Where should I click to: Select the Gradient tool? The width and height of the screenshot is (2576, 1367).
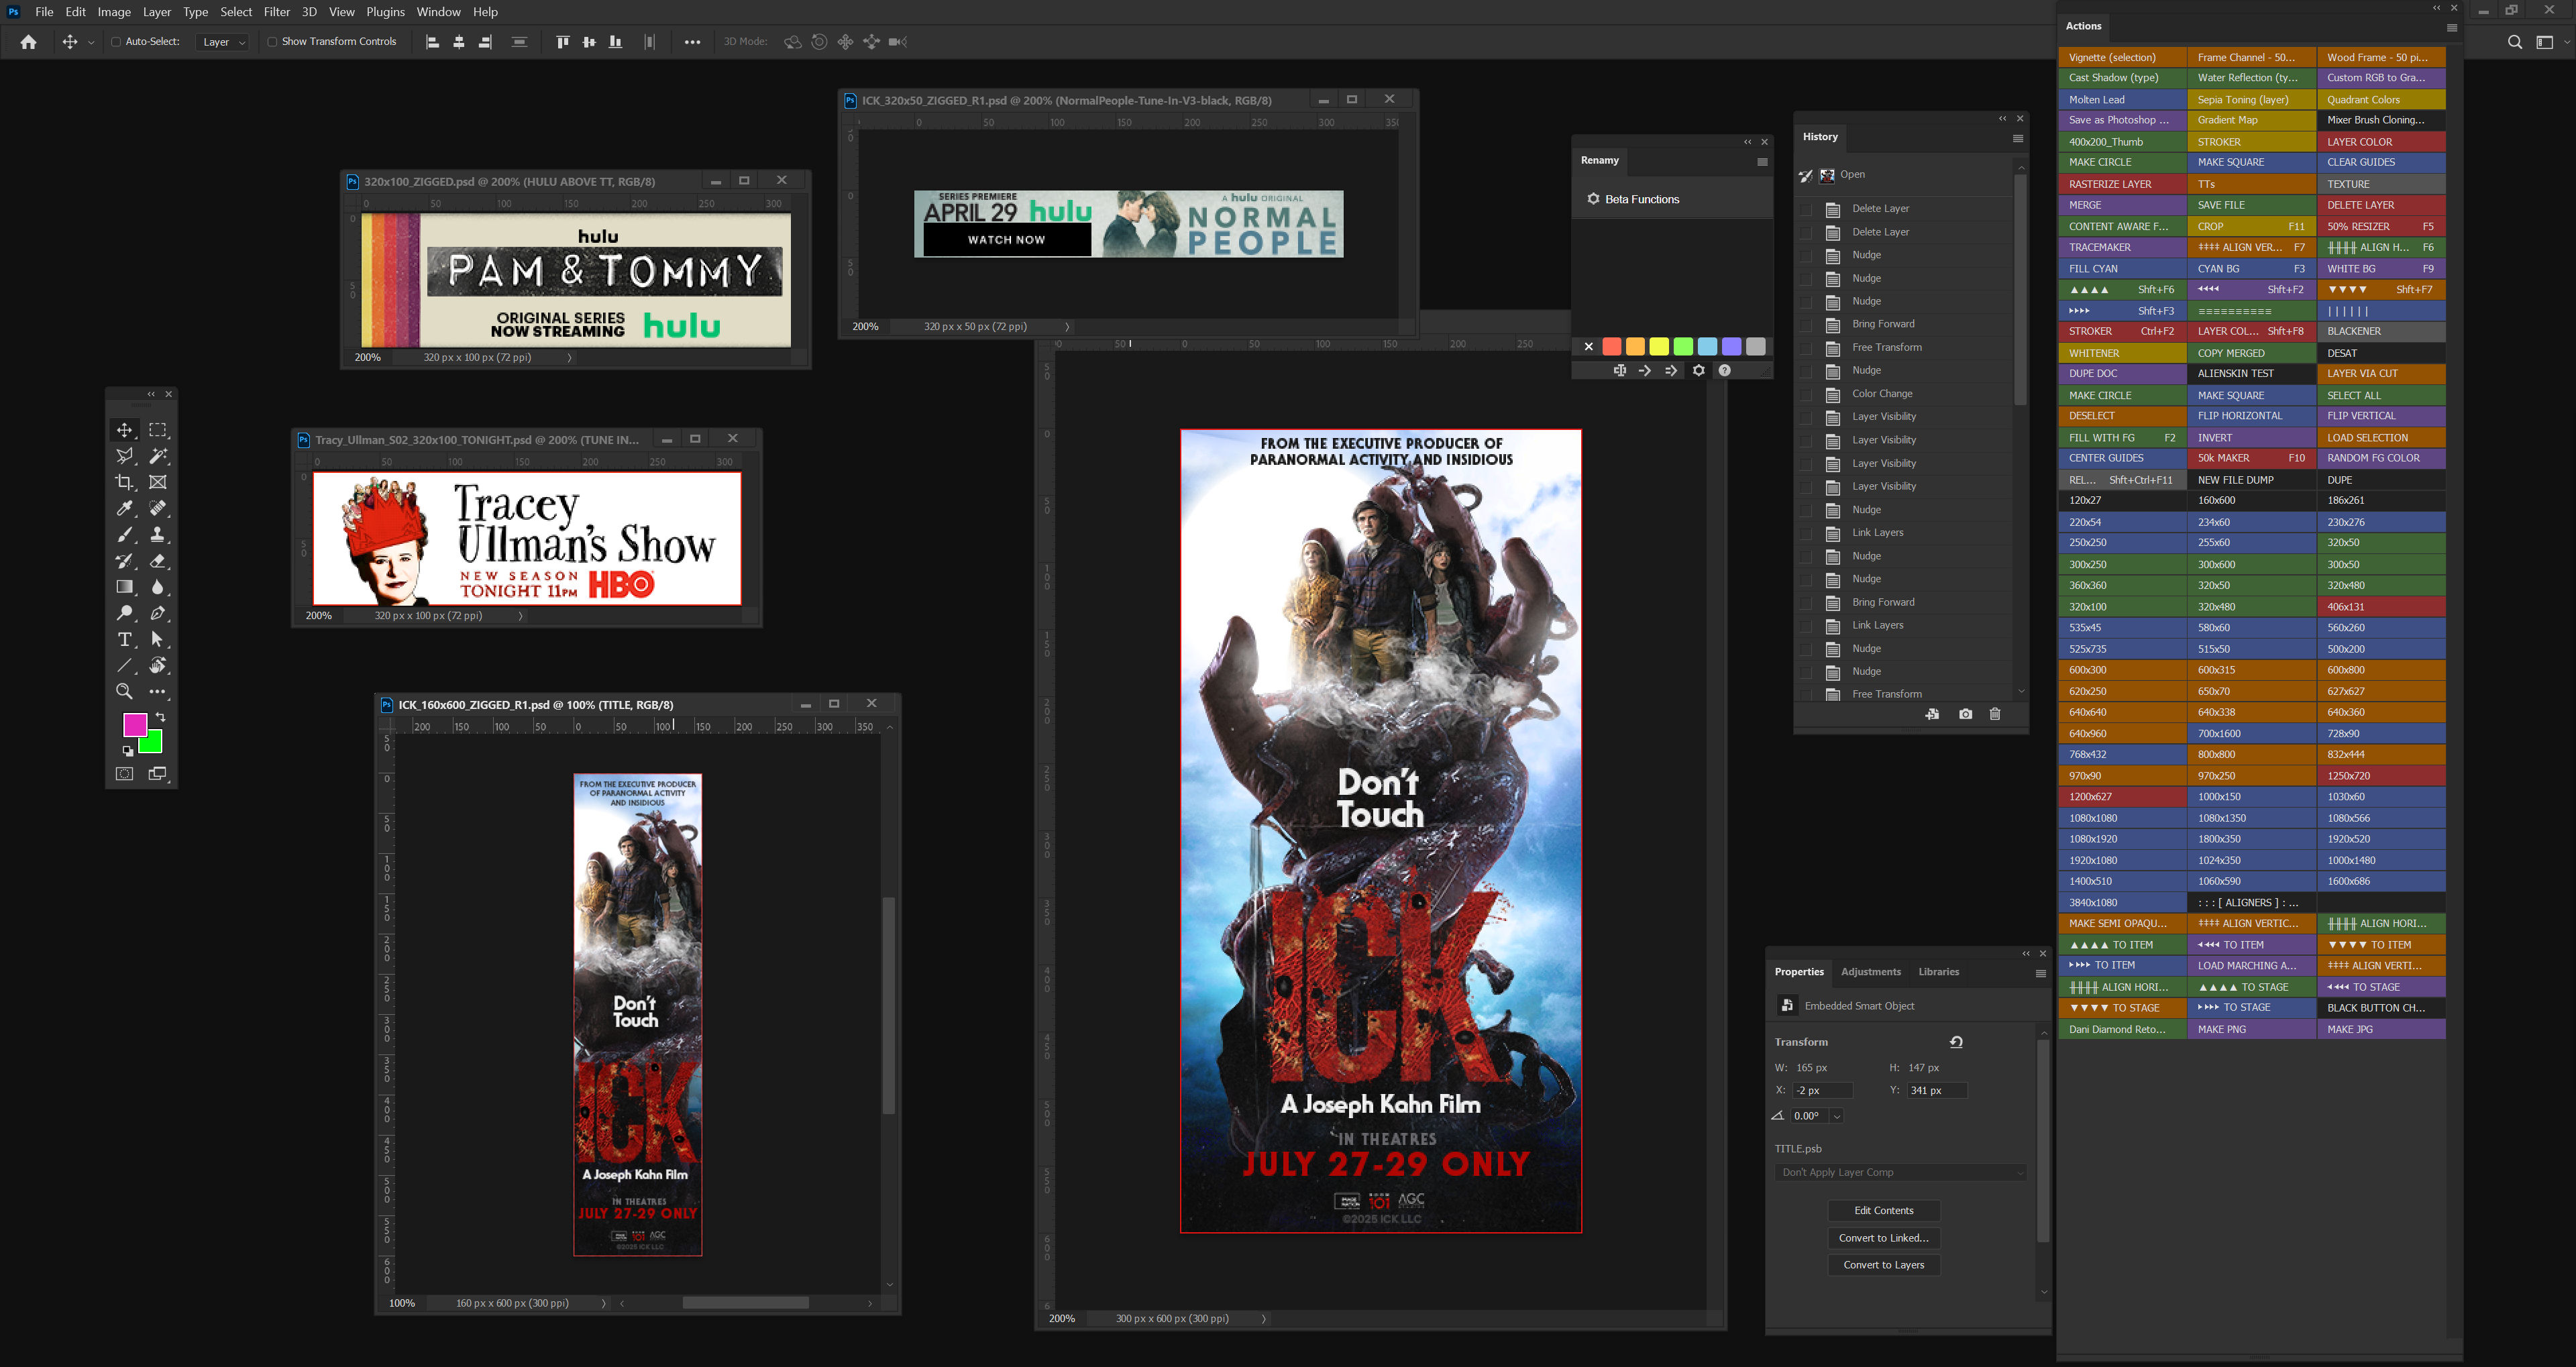[x=124, y=587]
